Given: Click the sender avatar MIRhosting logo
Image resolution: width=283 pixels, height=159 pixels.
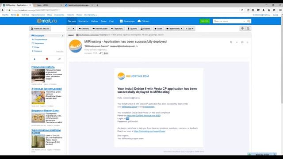Looking at the screenshot, I should pos(76,46).
